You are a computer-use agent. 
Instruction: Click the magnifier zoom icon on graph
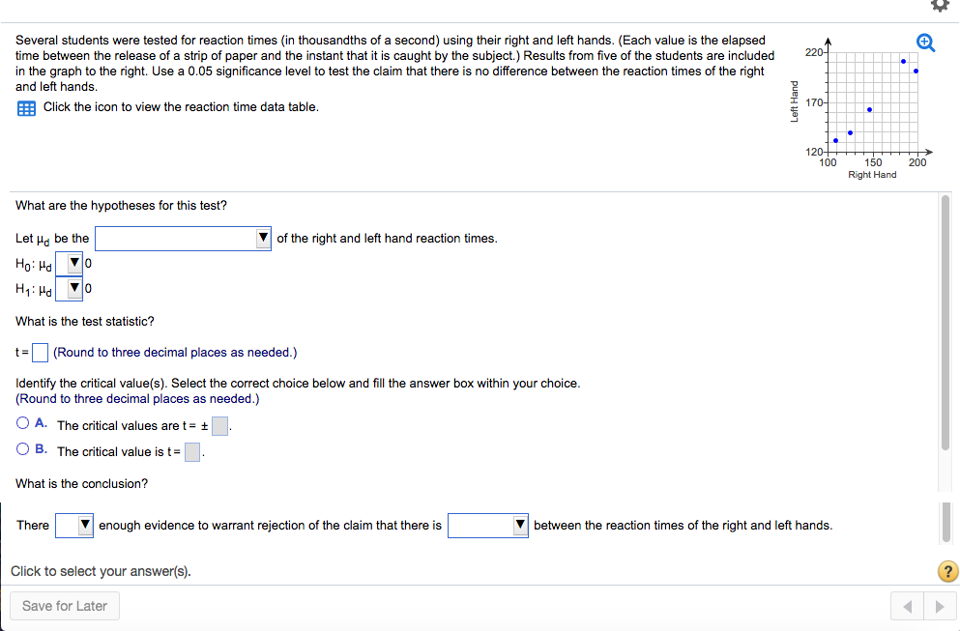[925, 43]
